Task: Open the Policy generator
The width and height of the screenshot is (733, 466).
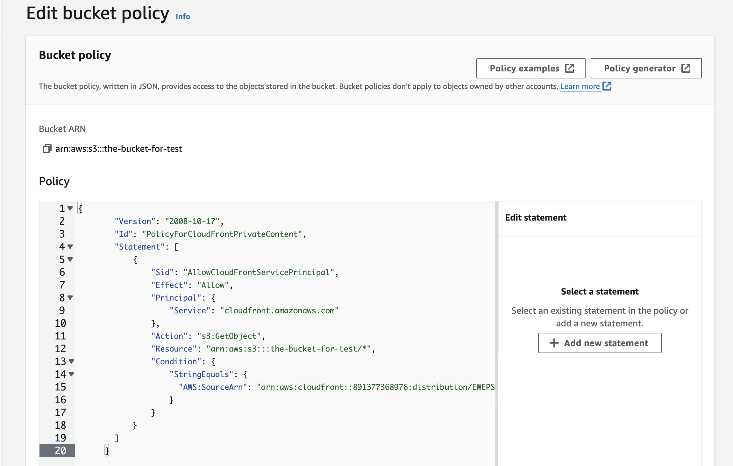Action: [640, 68]
